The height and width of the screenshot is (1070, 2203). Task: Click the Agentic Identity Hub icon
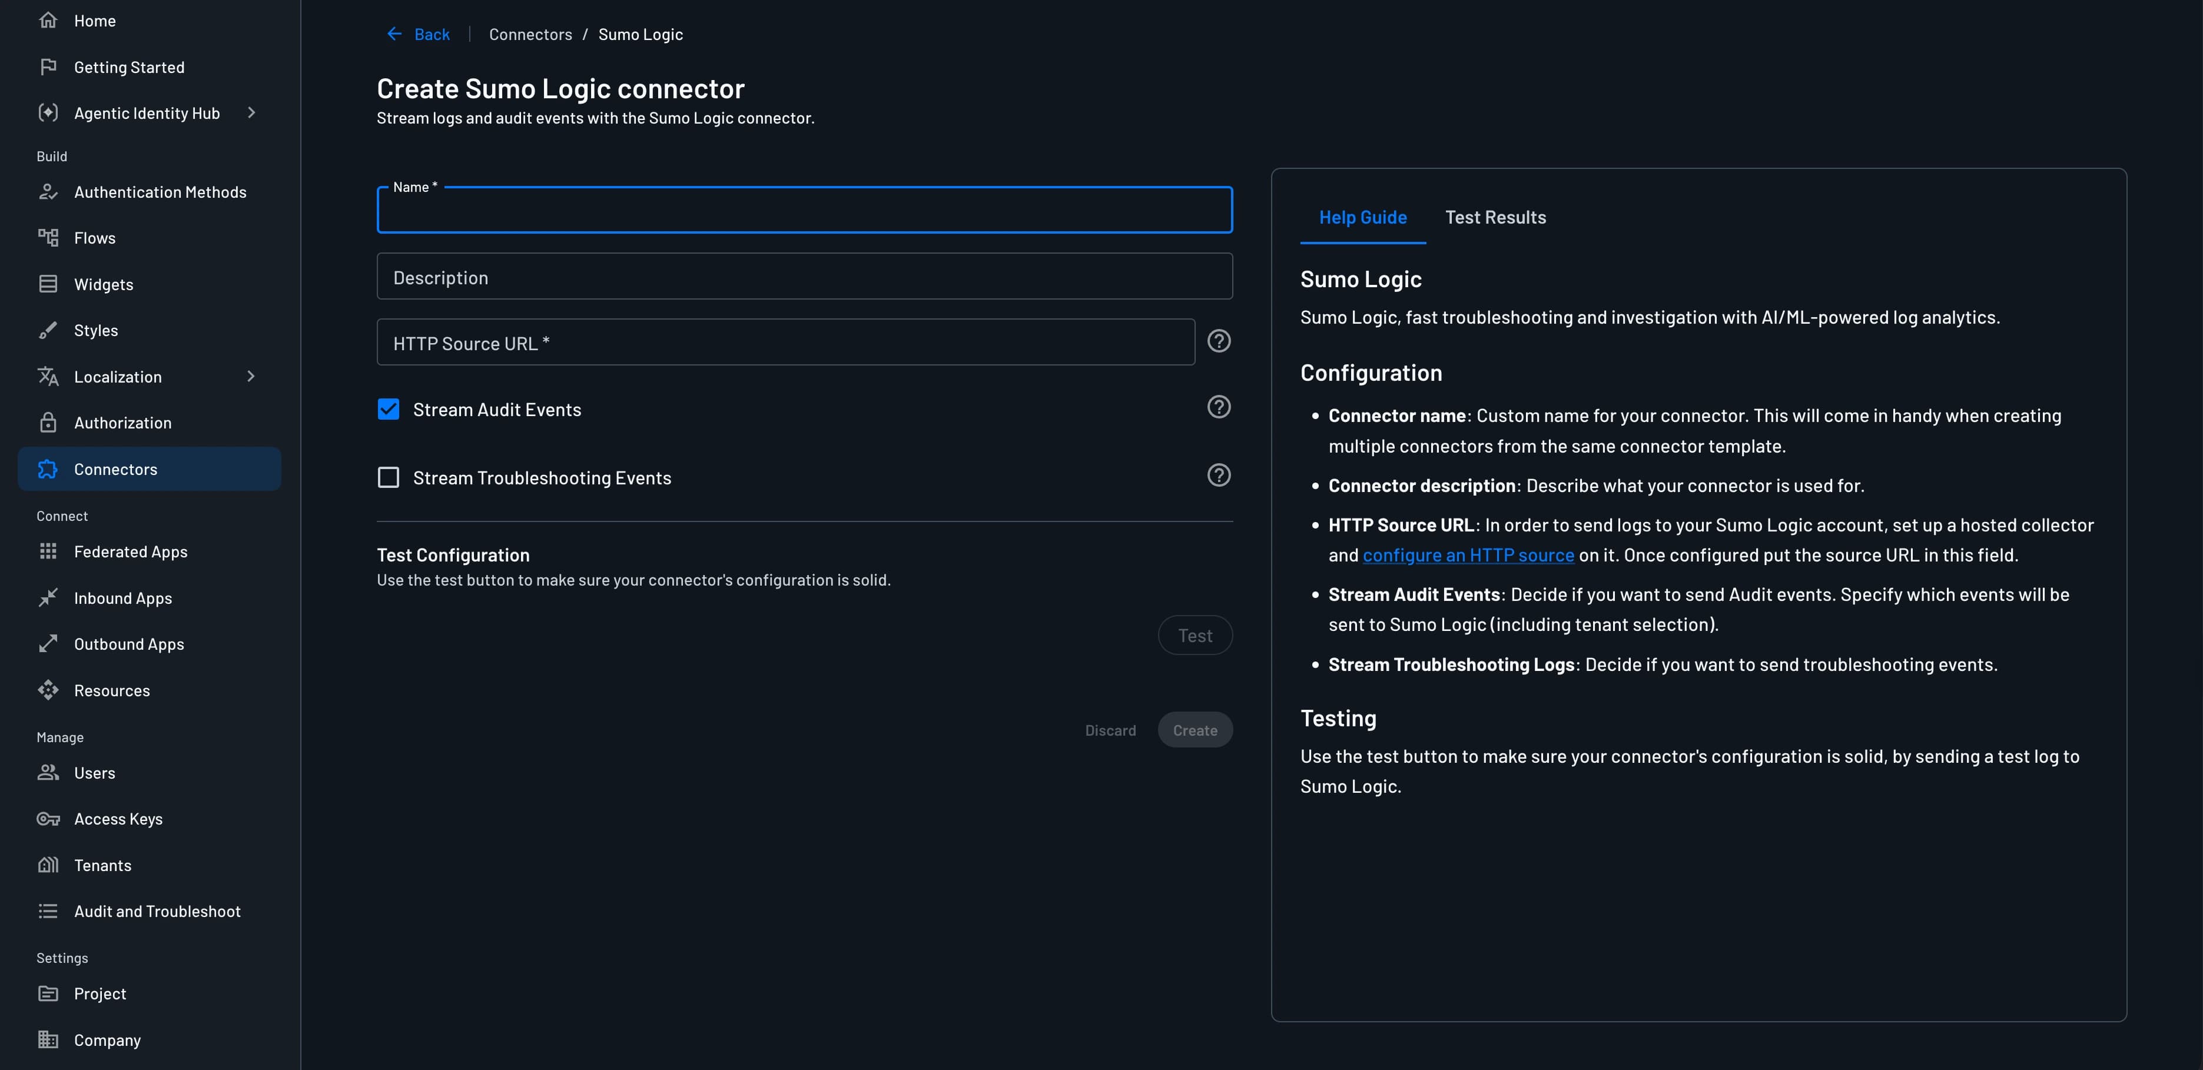pos(48,113)
